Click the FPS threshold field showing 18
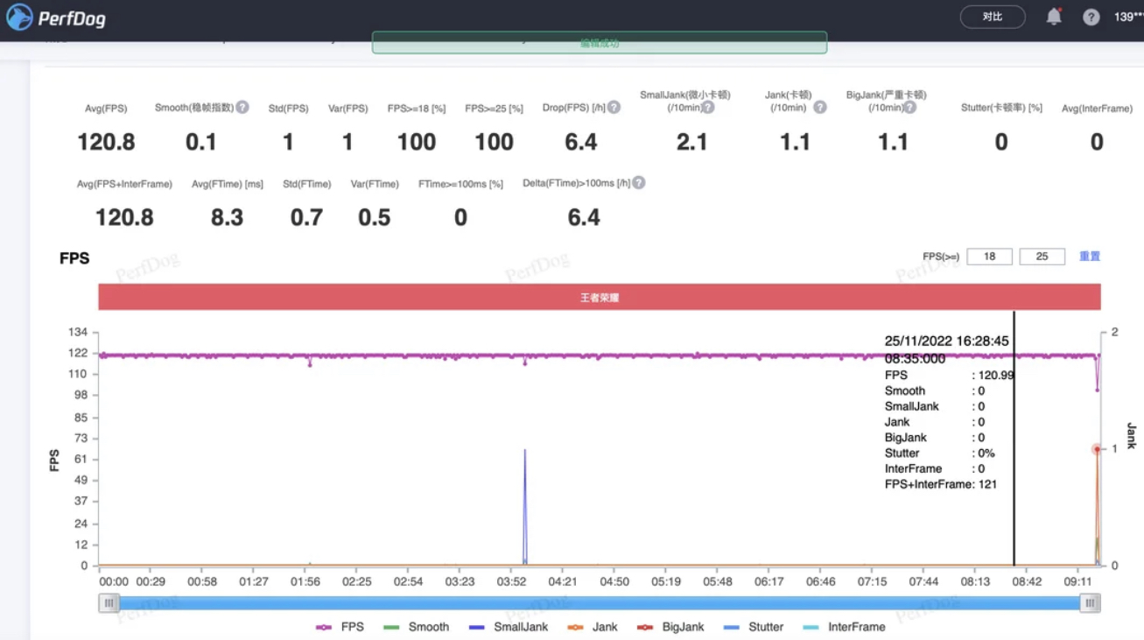This screenshot has height=640, width=1144. pos(989,257)
